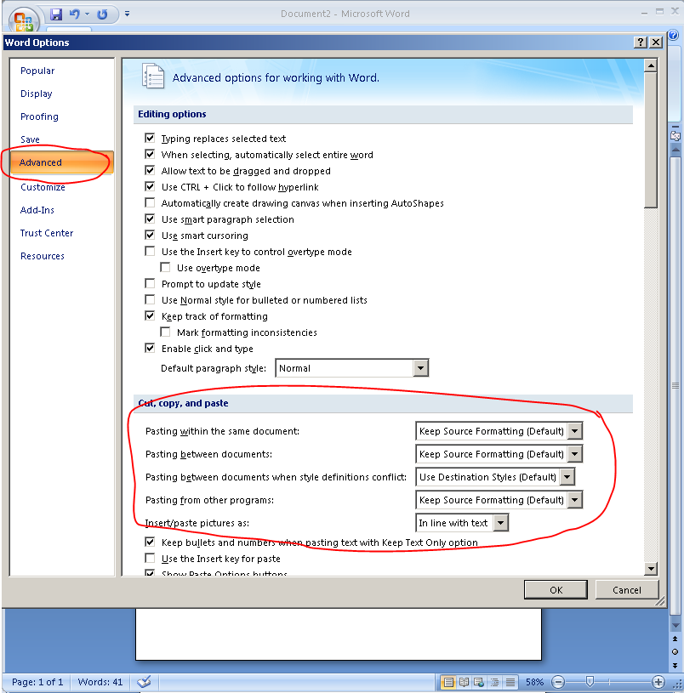Click the zoom slider handle
The width and height of the screenshot is (684, 693).
(x=590, y=682)
